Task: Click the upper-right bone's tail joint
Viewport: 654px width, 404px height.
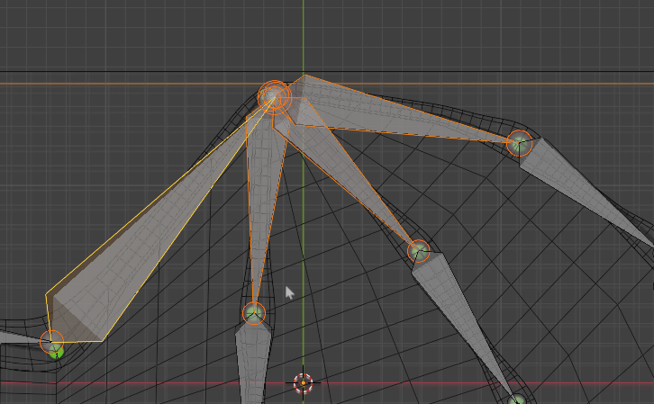Action: (x=519, y=143)
